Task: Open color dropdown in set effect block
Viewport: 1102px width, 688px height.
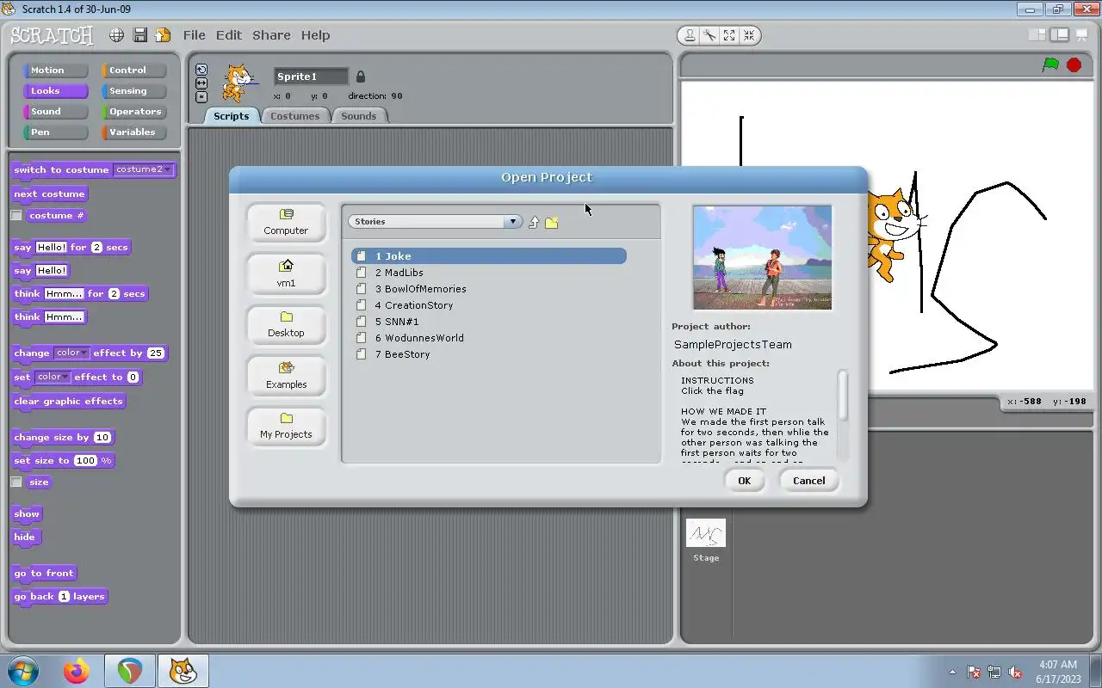Action: 53,377
